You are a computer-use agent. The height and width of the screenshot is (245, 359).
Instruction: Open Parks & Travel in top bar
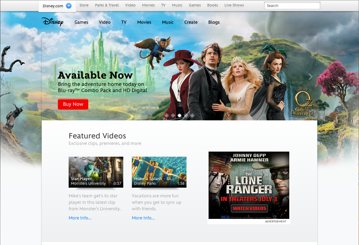point(107,5)
